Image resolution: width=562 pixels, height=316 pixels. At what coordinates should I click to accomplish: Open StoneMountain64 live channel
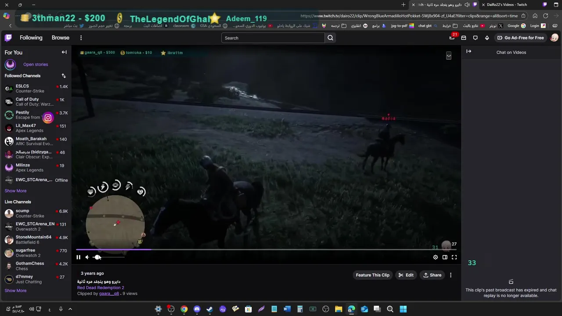[x=36, y=240]
